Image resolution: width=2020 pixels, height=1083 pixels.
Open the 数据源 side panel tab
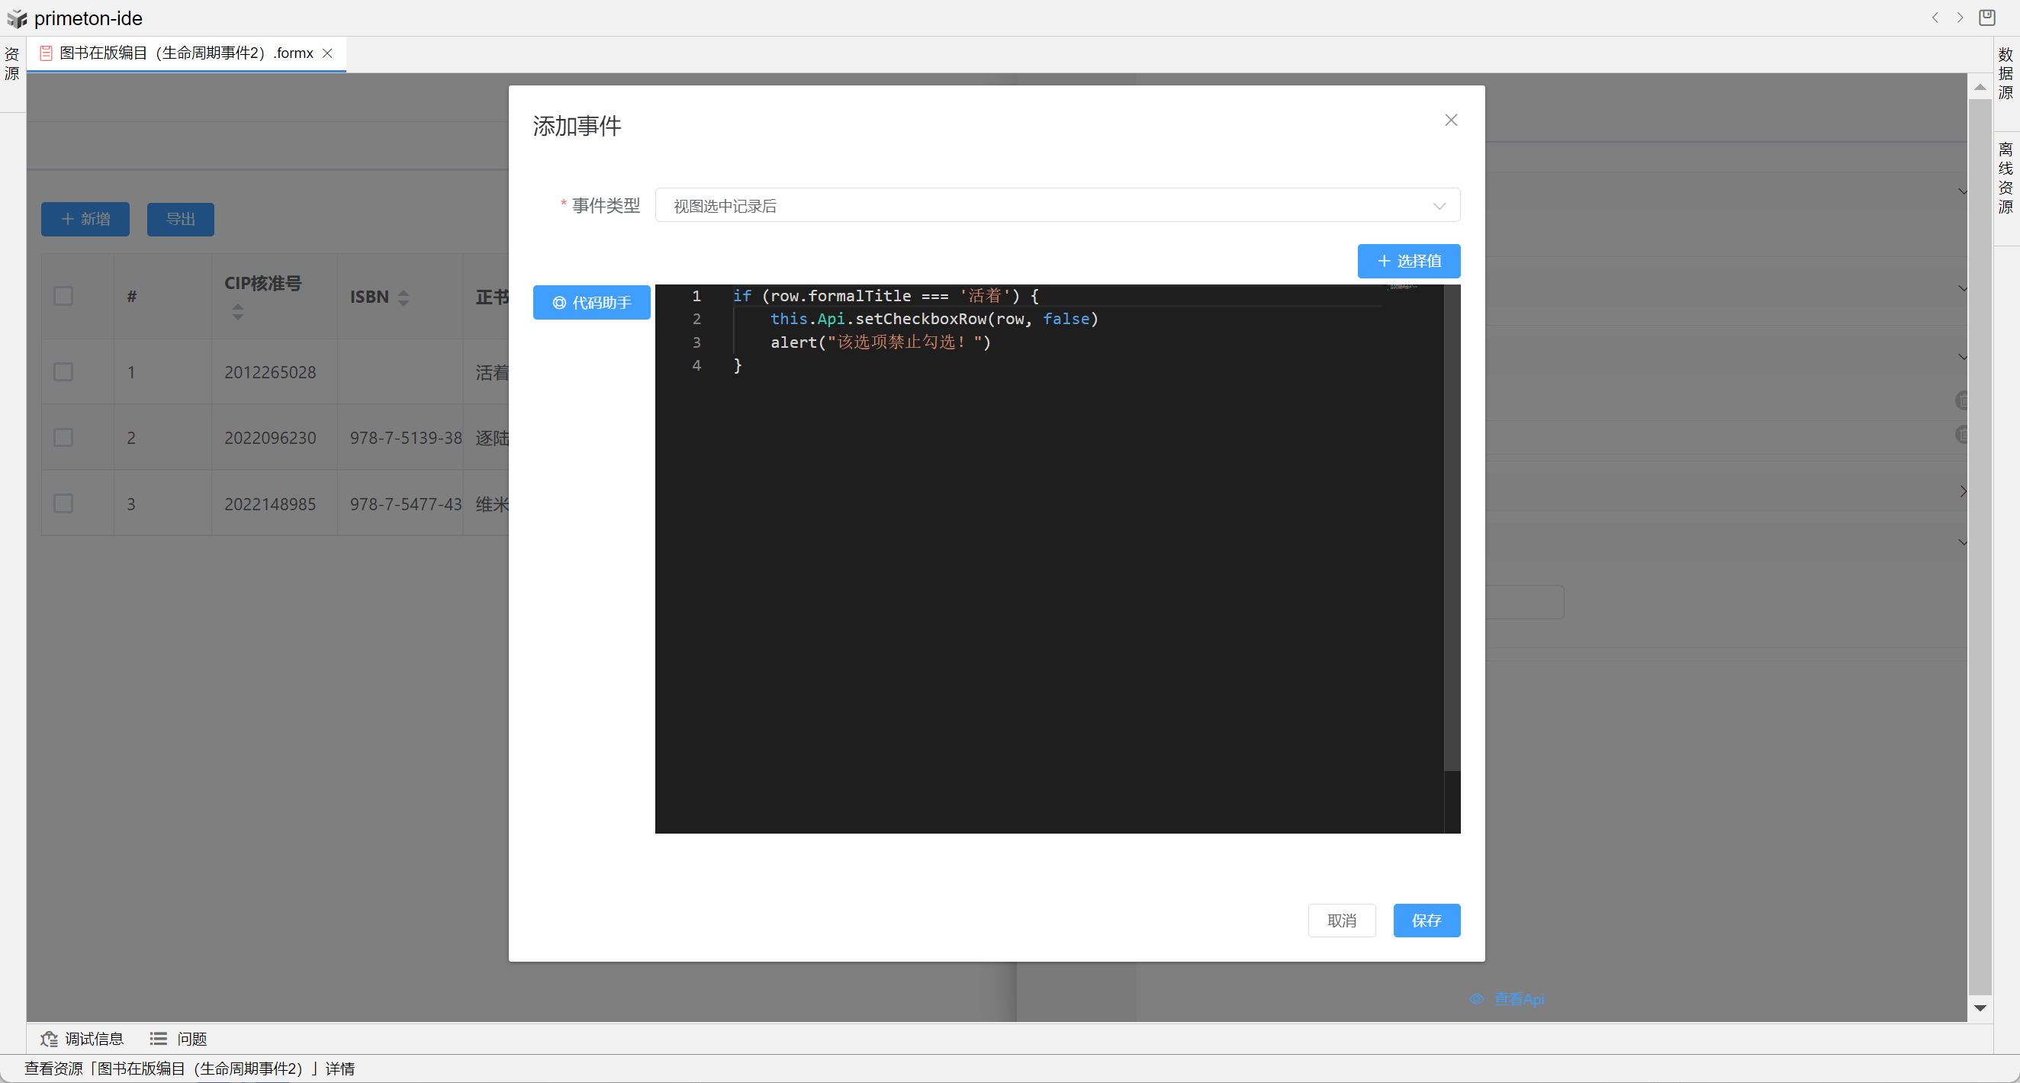point(2005,74)
